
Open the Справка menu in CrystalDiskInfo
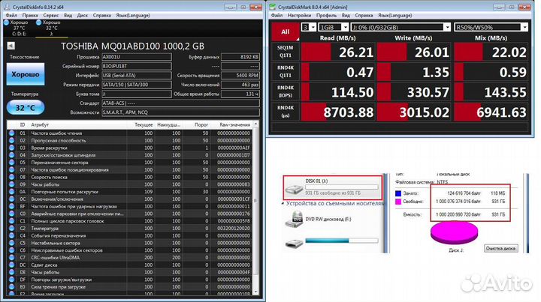(101, 16)
